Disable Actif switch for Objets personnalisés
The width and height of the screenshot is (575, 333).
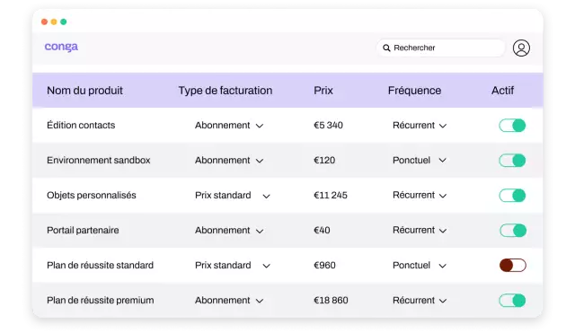pyautogui.click(x=512, y=196)
